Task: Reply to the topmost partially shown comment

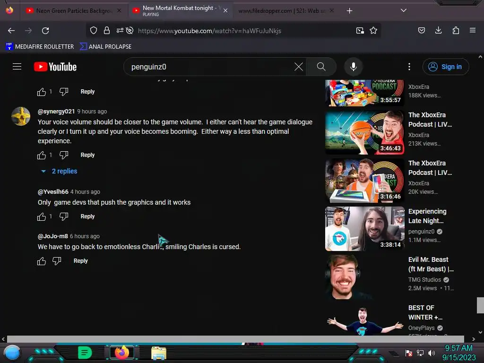Action: 87,92
